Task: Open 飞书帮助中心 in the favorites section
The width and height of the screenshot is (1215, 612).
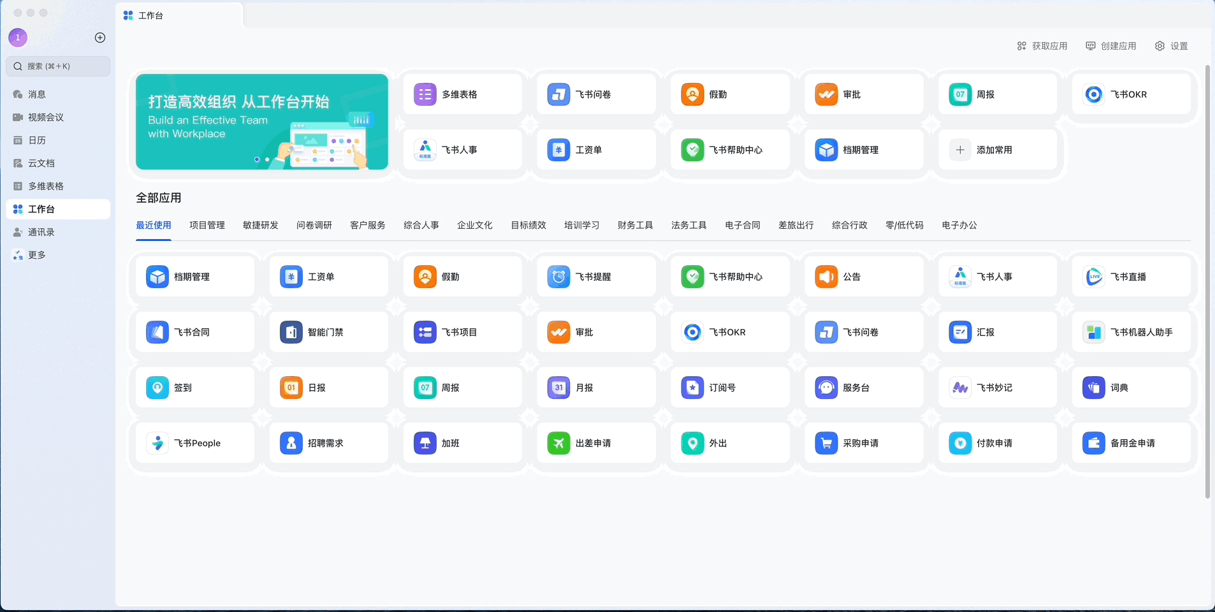Action: pos(731,150)
